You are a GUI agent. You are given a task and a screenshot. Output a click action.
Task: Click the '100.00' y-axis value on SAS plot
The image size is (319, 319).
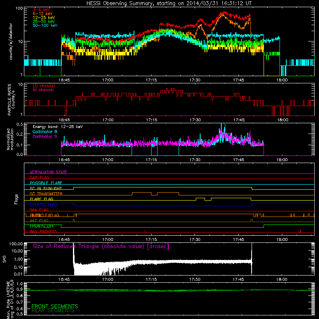click(x=16, y=244)
